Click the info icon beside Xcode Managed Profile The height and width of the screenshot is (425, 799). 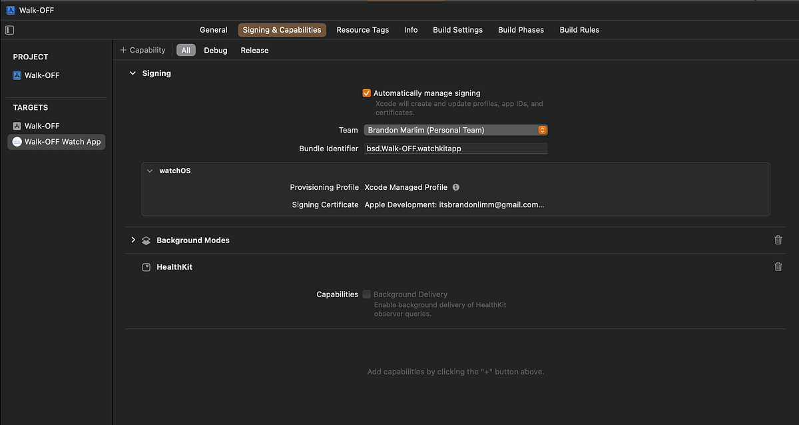point(455,187)
